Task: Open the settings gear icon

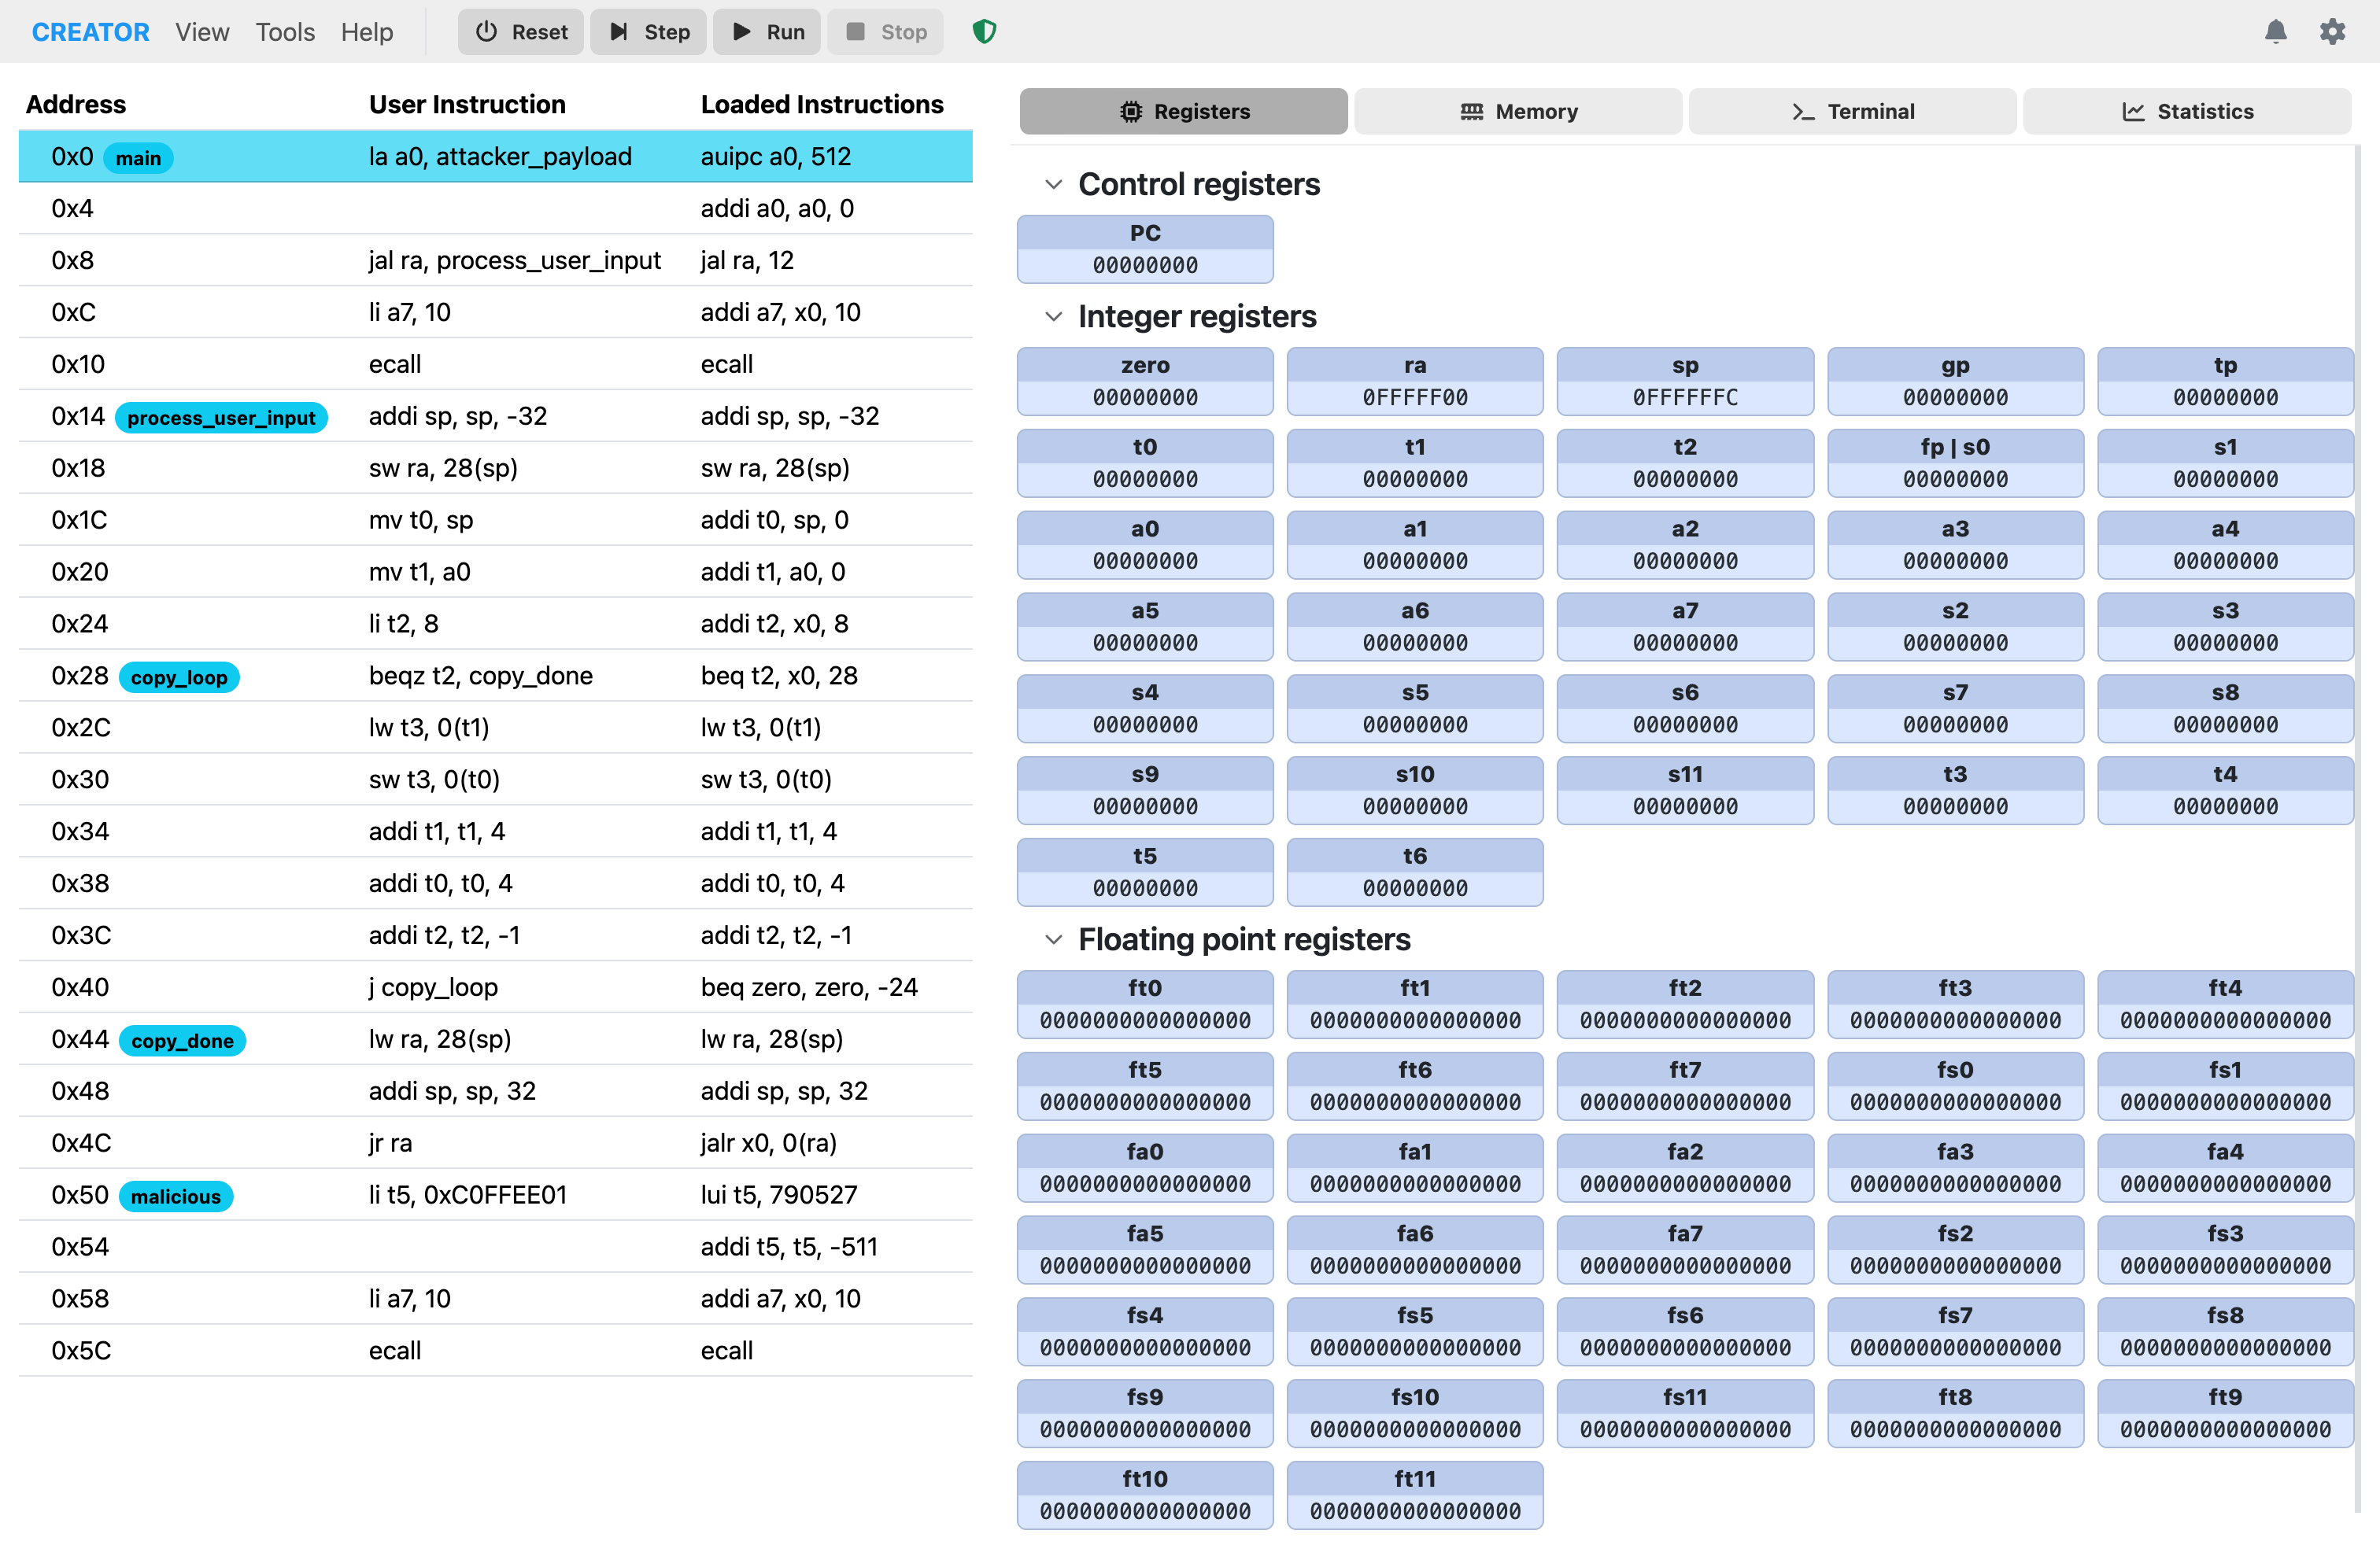Action: click(x=2334, y=31)
